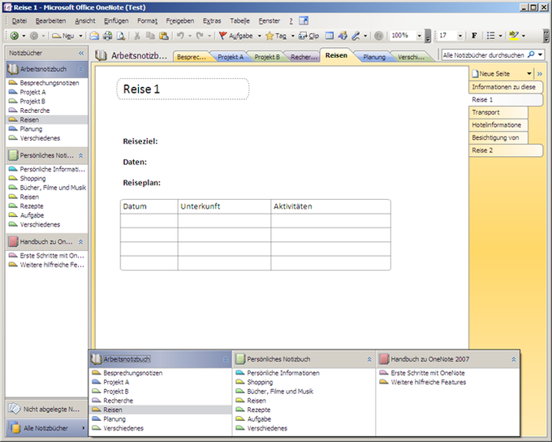Open the Datei menu
Viewport: 552px width, 442px height.
pyautogui.click(x=19, y=21)
